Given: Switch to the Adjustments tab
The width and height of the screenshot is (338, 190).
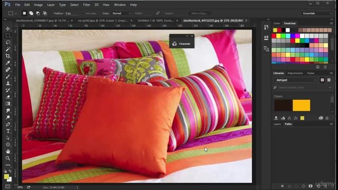Looking at the screenshot, I should [x=295, y=73].
